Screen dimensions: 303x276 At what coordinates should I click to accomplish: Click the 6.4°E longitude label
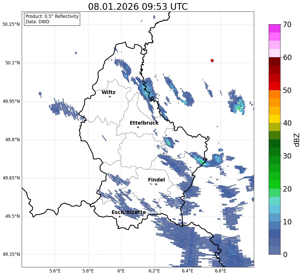187,271
